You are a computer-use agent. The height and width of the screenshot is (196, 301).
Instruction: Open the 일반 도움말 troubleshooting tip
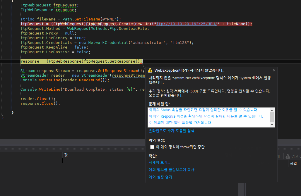(180, 123)
